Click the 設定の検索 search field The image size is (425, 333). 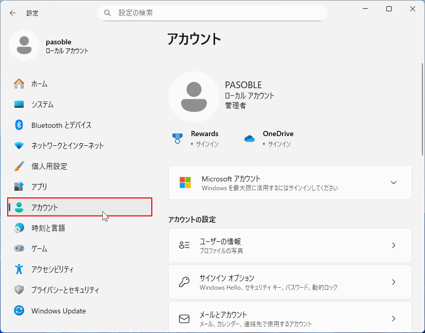tap(213, 12)
